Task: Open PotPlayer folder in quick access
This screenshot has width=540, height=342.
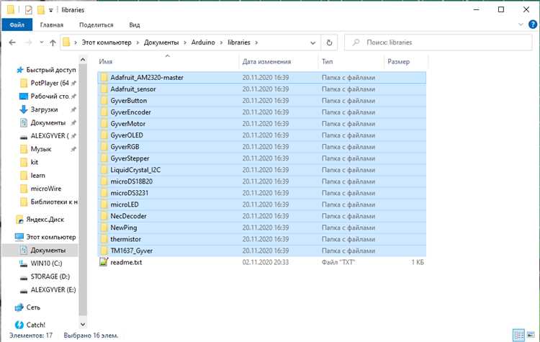Action: pos(48,83)
